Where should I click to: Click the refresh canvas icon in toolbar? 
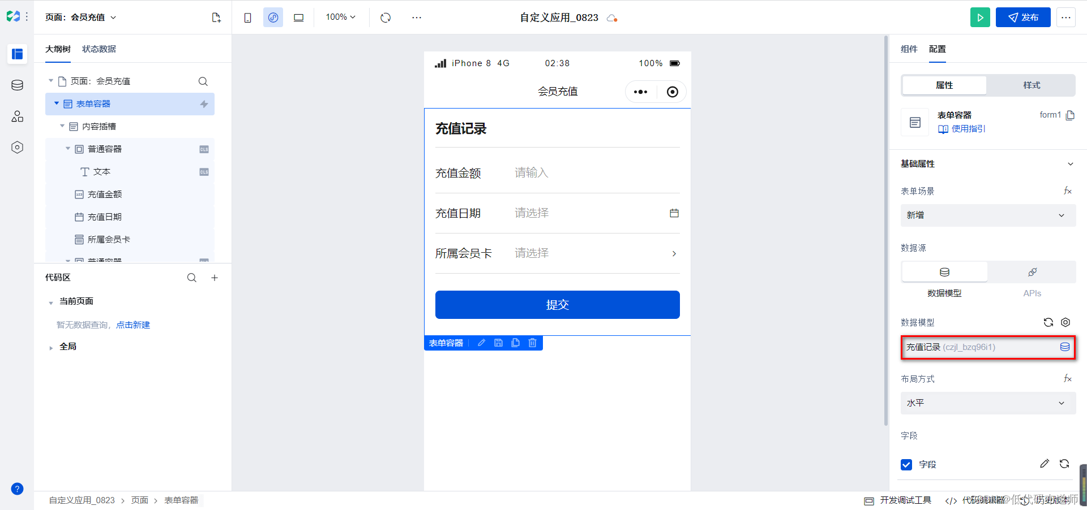pyautogui.click(x=386, y=18)
